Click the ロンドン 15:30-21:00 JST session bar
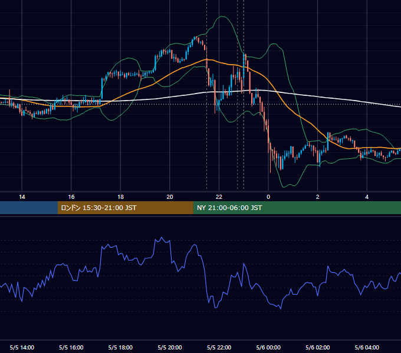 pyautogui.click(x=125, y=208)
